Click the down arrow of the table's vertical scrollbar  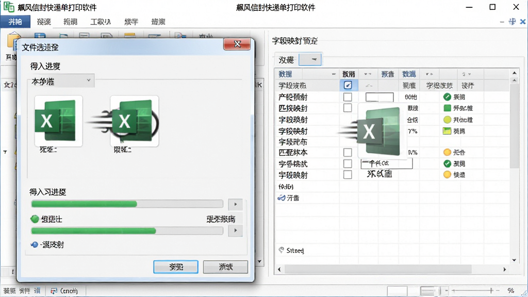pyautogui.click(x=514, y=260)
